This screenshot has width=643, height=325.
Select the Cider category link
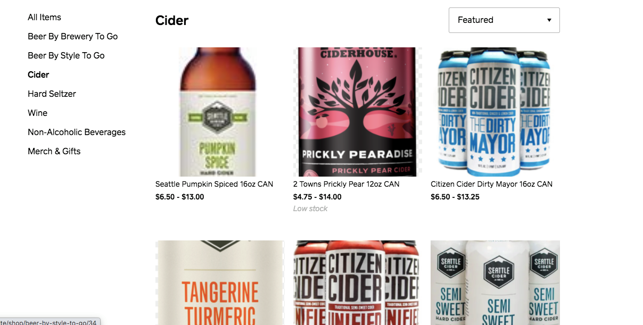tap(38, 74)
